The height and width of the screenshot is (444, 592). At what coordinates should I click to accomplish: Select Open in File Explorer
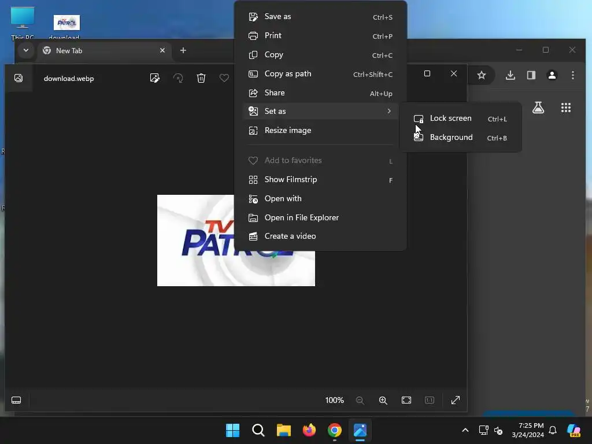tap(320, 218)
